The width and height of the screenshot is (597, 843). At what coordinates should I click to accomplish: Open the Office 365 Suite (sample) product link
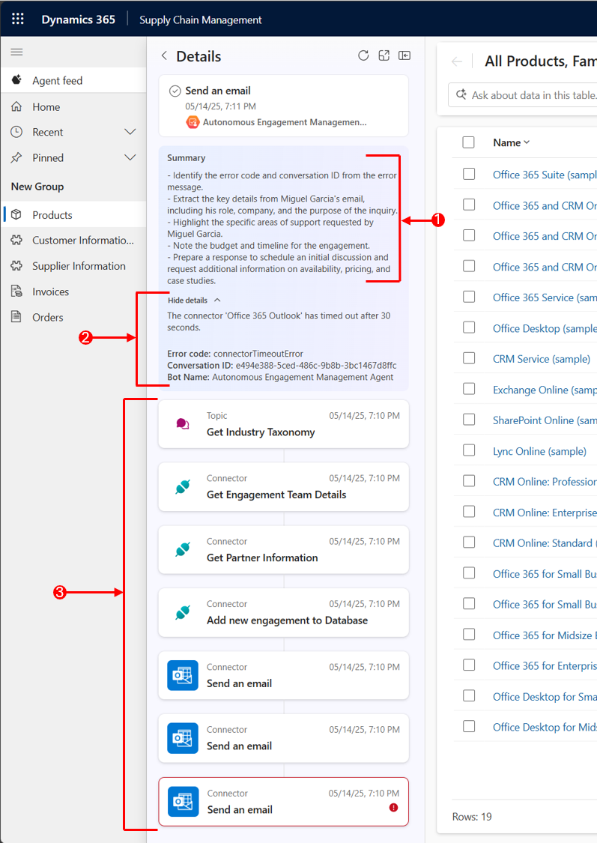(545, 175)
